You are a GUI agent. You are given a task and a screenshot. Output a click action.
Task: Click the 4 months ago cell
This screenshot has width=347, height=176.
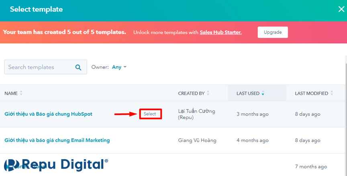253,140
